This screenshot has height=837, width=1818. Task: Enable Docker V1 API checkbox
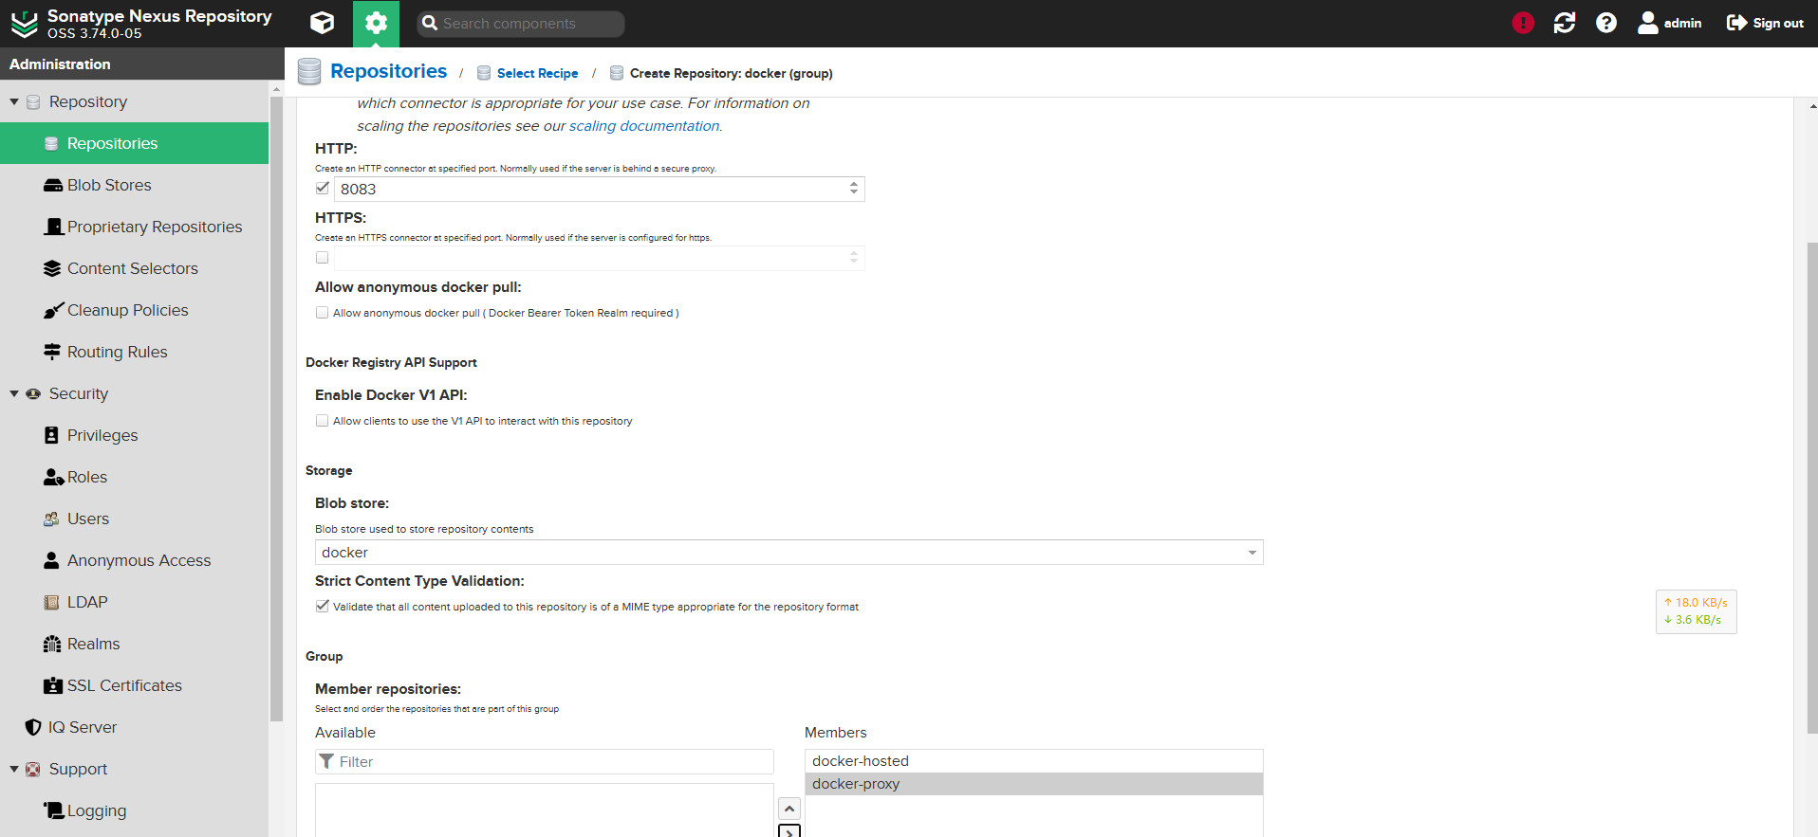(x=323, y=420)
